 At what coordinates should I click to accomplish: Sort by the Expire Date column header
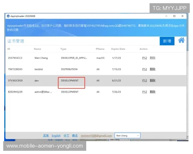click(118, 49)
